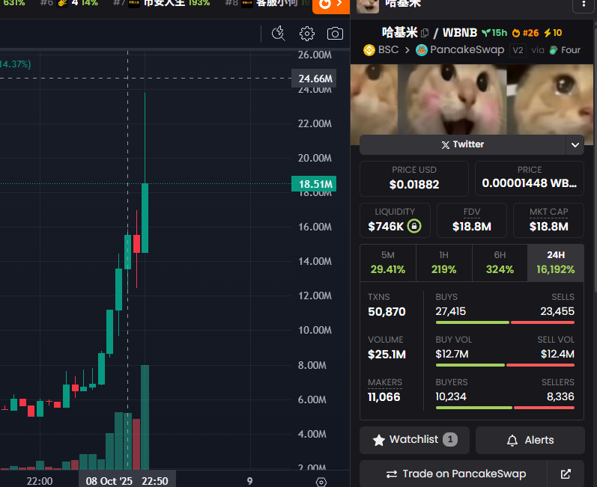Click the WBNB price box
This screenshot has height=487, width=597.
(x=530, y=178)
